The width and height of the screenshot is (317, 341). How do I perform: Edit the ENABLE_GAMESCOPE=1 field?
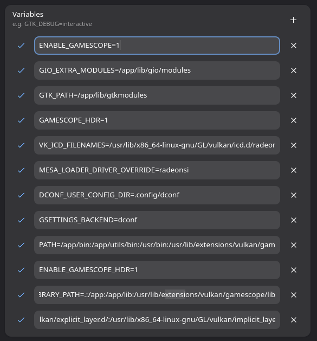coord(157,46)
